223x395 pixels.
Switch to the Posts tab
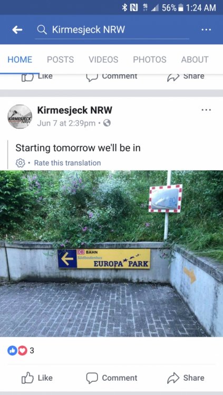60,60
